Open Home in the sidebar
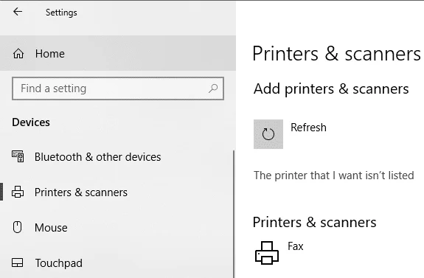The image size is (424, 278). 118,53
